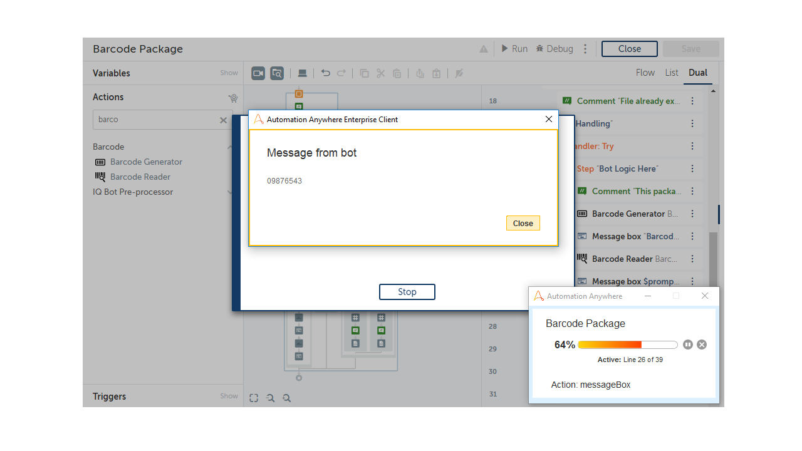Close the 'Message from bot' dialog with Close button

pyautogui.click(x=523, y=223)
